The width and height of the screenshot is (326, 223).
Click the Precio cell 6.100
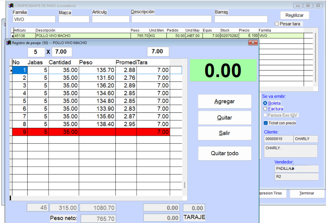pyautogui.click(x=248, y=36)
